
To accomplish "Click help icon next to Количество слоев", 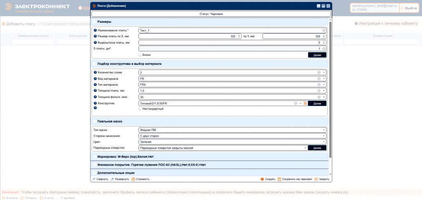I will point(96,72).
